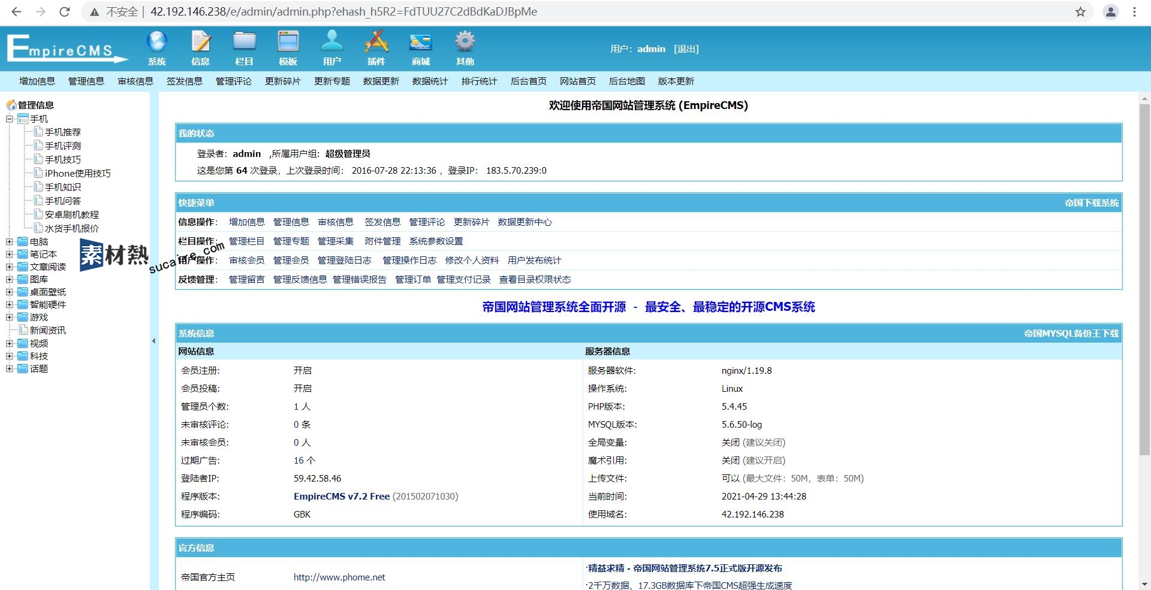1151x590 pixels.
Task: Open the 其他 gear icon
Action: (x=465, y=41)
